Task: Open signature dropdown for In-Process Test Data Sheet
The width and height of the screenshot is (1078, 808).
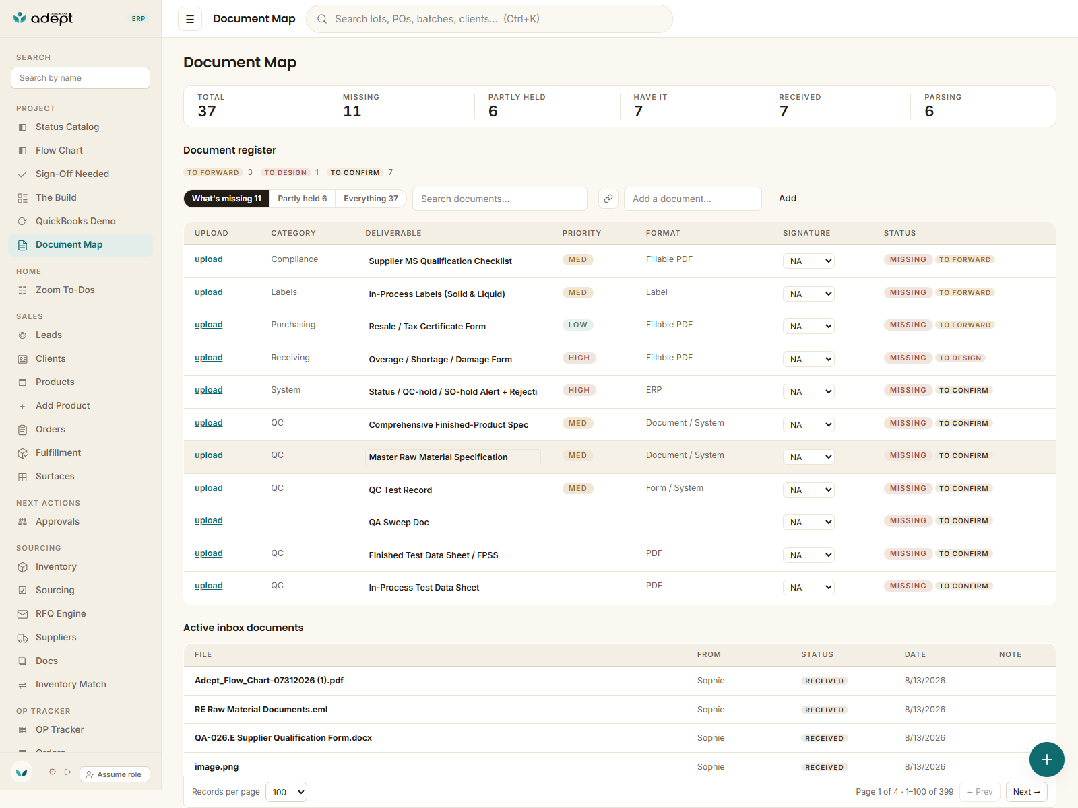Action: pyautogui.click(x=808, y=587)
